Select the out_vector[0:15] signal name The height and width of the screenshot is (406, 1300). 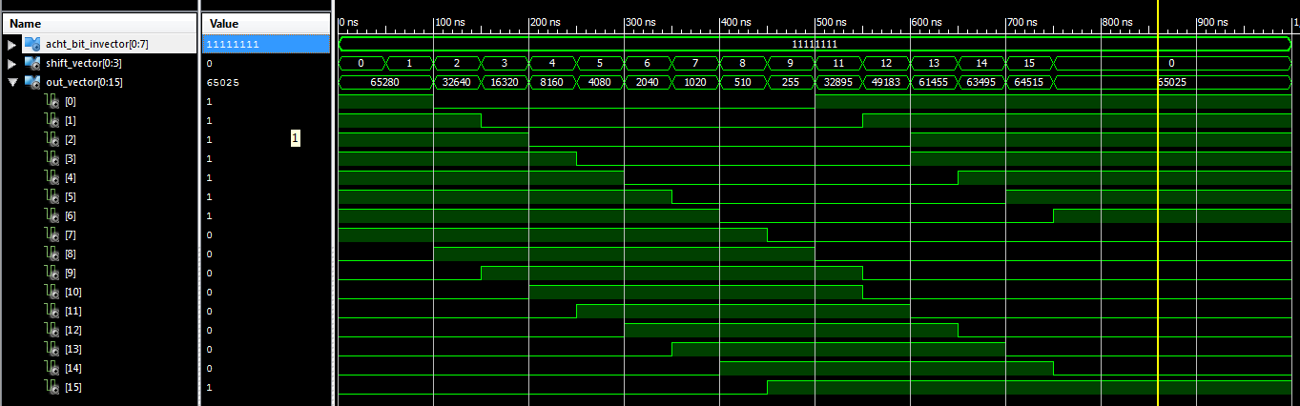coord(84,83)
